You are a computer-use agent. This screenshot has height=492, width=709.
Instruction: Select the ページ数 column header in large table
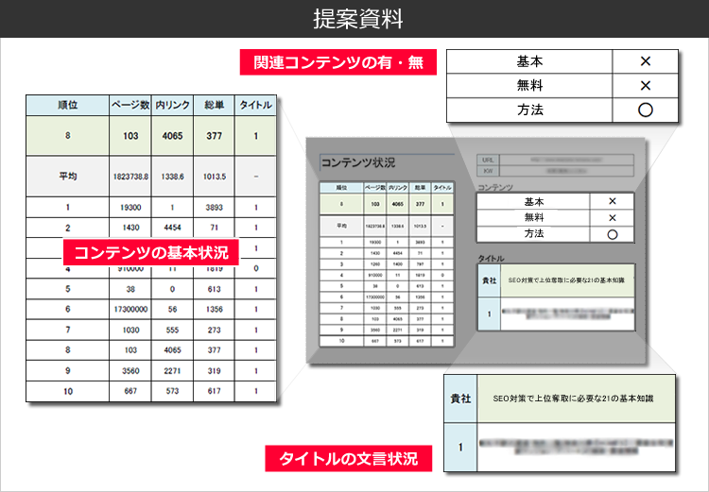click(130, 105)
